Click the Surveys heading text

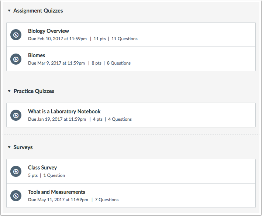[23, 147]
